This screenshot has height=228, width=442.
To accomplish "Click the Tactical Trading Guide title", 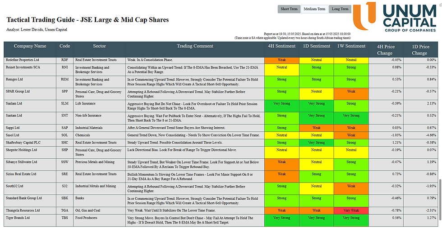I will (x=87, y=20).
